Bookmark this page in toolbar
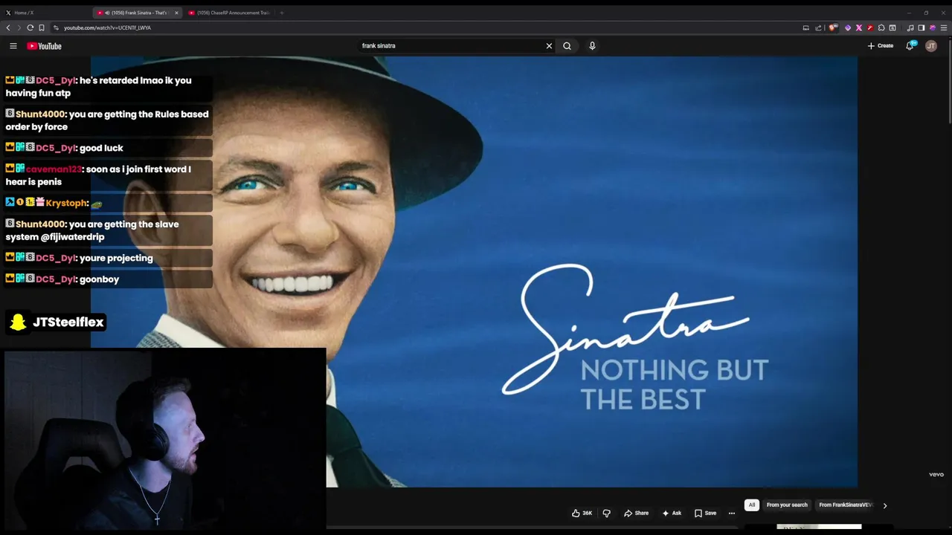Screen dimensions: 952x535 coord(42,27)
